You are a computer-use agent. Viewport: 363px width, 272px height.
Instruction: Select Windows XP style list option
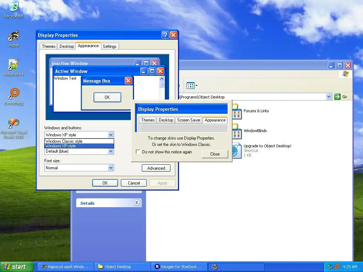(x=79, y=146)
